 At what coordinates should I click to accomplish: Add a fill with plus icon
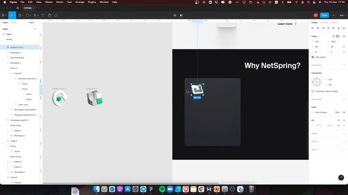(344, 120)
